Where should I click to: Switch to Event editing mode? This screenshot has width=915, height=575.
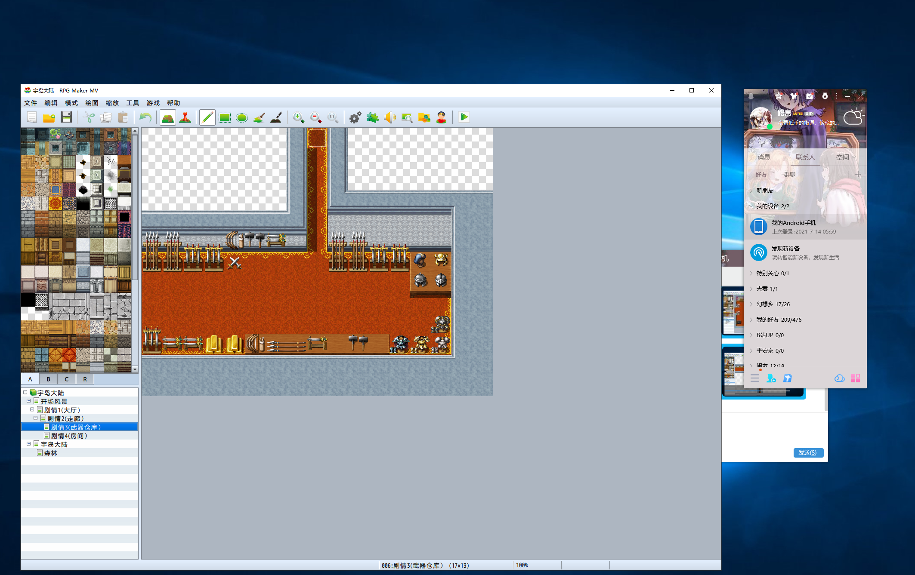[x=185, y=117]
